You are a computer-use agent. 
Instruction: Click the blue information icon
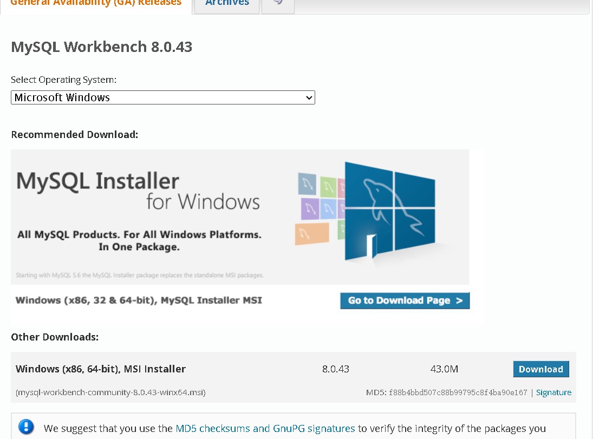(27, 427)
